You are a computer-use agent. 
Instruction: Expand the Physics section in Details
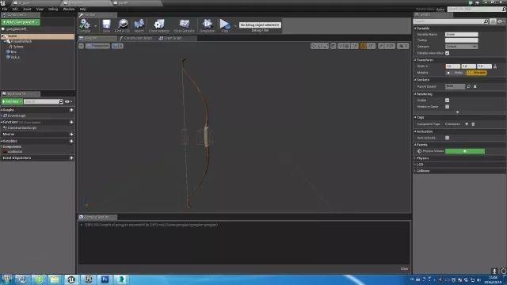422,158
